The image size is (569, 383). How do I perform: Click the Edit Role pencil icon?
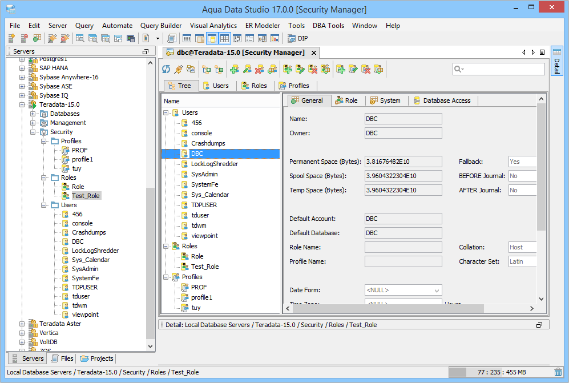pos(300,69)
